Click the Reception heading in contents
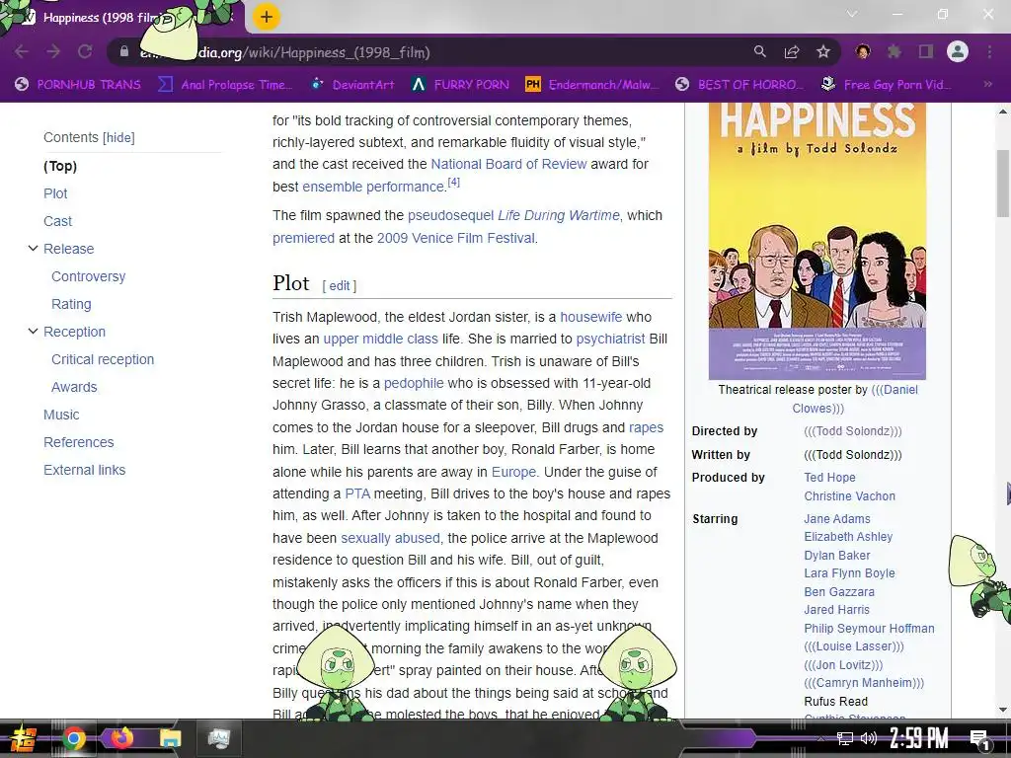 click(74, 332)
